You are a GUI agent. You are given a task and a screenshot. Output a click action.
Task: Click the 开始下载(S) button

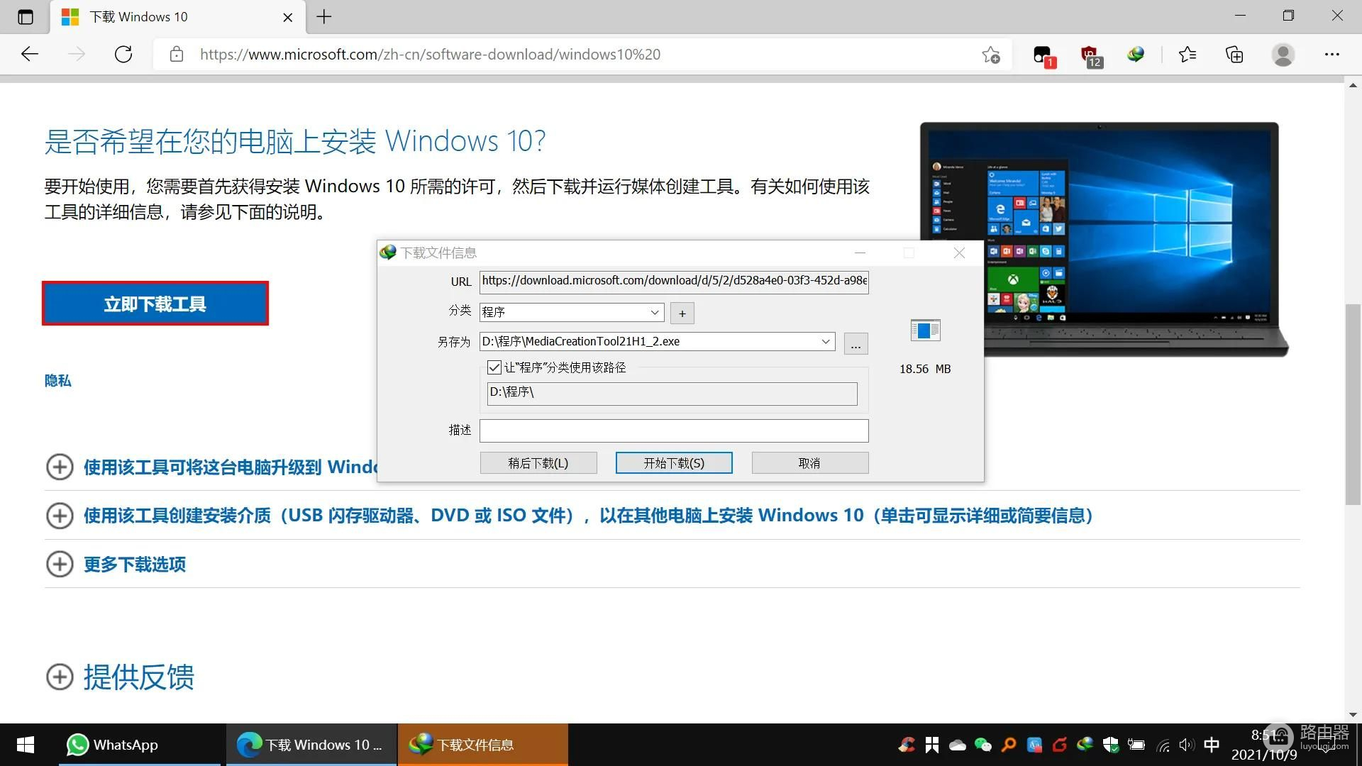[x=673, y=463]
